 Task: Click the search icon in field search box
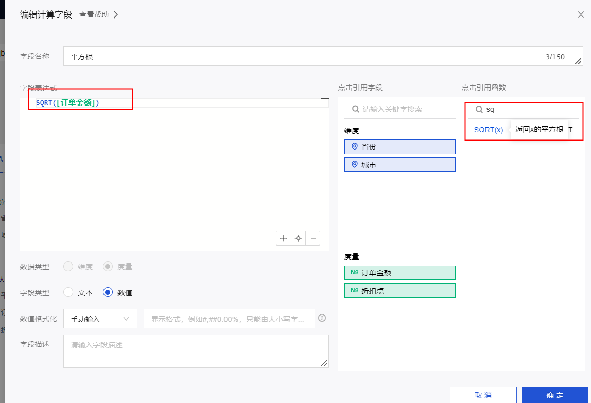click(355, 109)
